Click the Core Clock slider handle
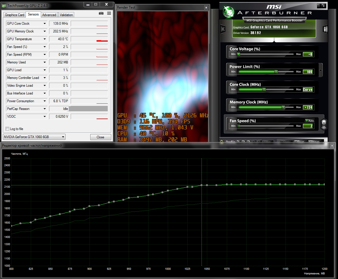This screenshot has width=338, height=279. 264,89
